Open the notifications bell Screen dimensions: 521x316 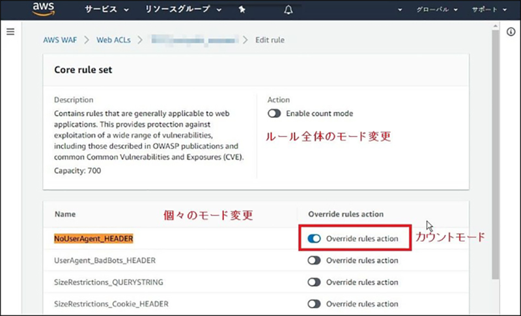[289, 10]
